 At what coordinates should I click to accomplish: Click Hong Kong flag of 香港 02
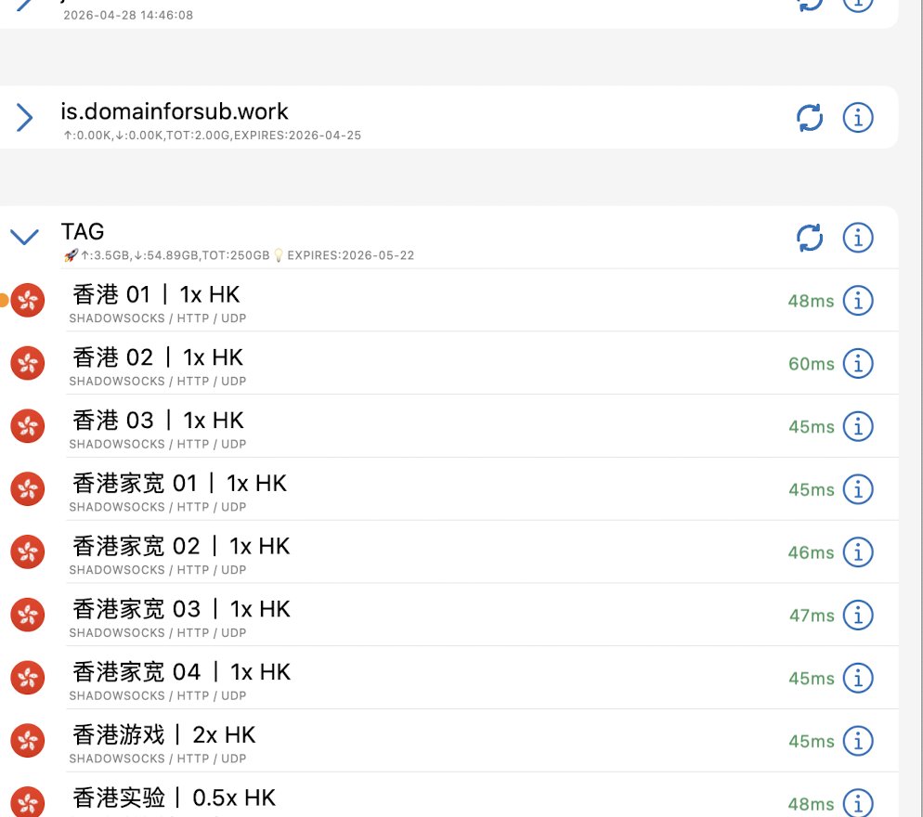pos(28,363)
